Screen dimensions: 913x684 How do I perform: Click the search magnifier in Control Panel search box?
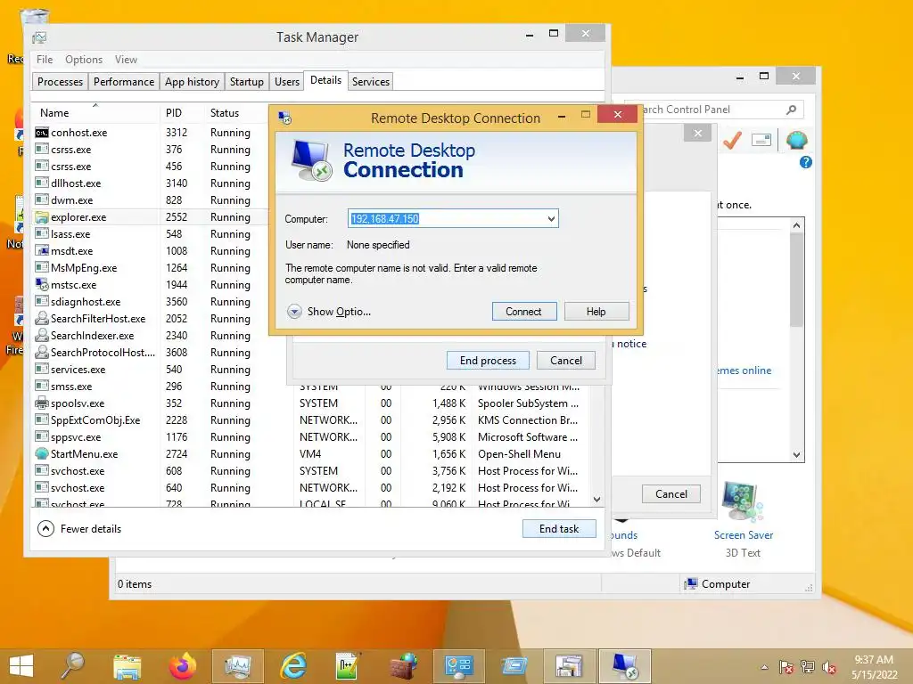791,110
